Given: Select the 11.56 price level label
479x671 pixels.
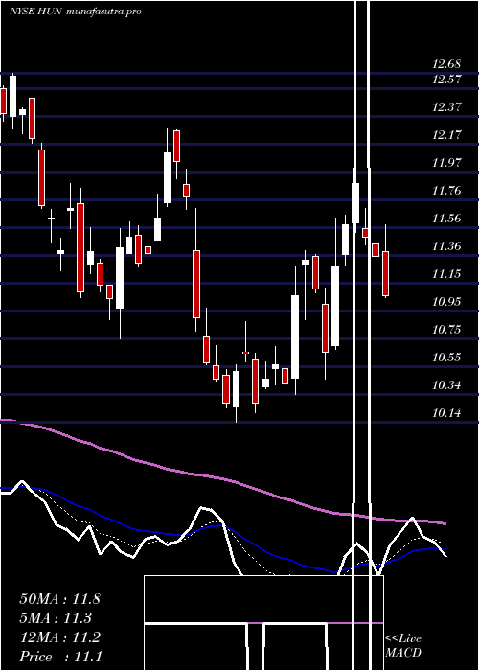Looking at the screenshot, I should 447,219.
